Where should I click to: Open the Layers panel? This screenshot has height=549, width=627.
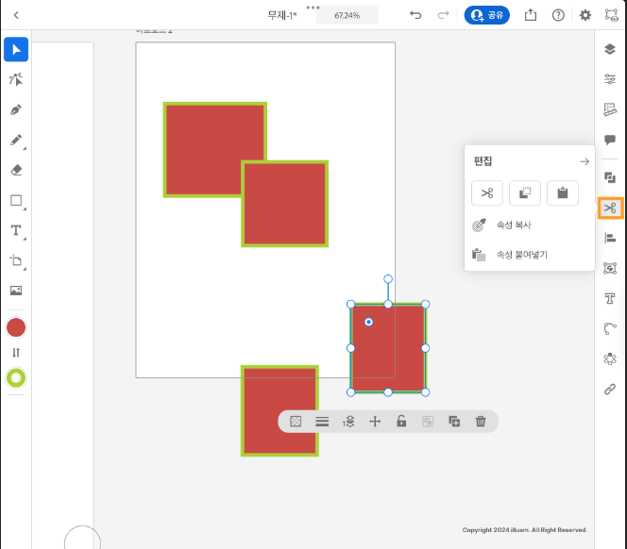[x=610, y=49]
